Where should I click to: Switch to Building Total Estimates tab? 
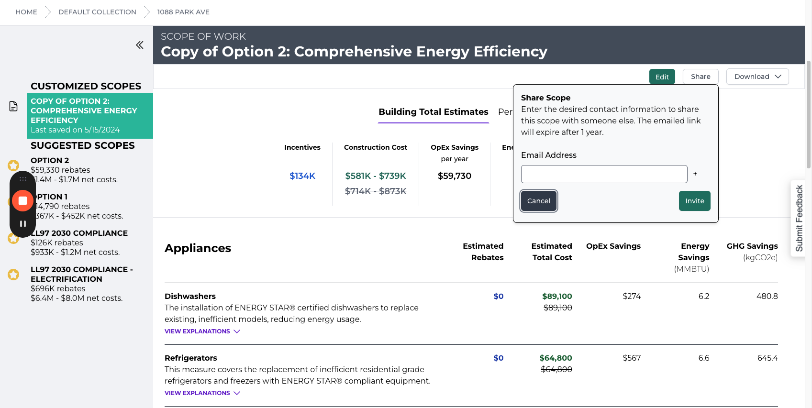[x=434, y=112]
